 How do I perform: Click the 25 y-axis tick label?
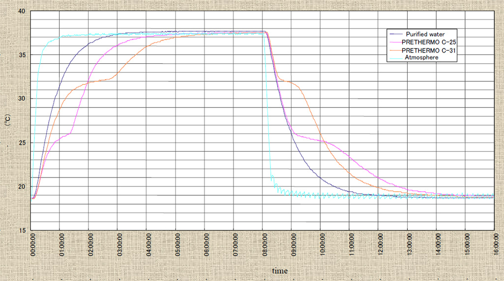[22, 143]
